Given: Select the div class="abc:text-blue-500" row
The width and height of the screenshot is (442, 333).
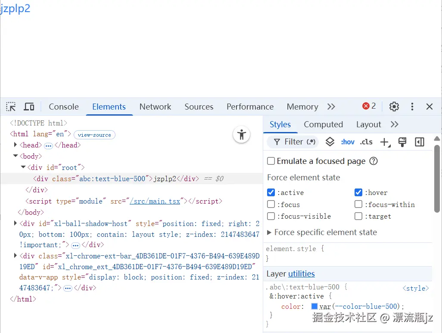Looking at the screenshot, I should click(x=132, y=179).
